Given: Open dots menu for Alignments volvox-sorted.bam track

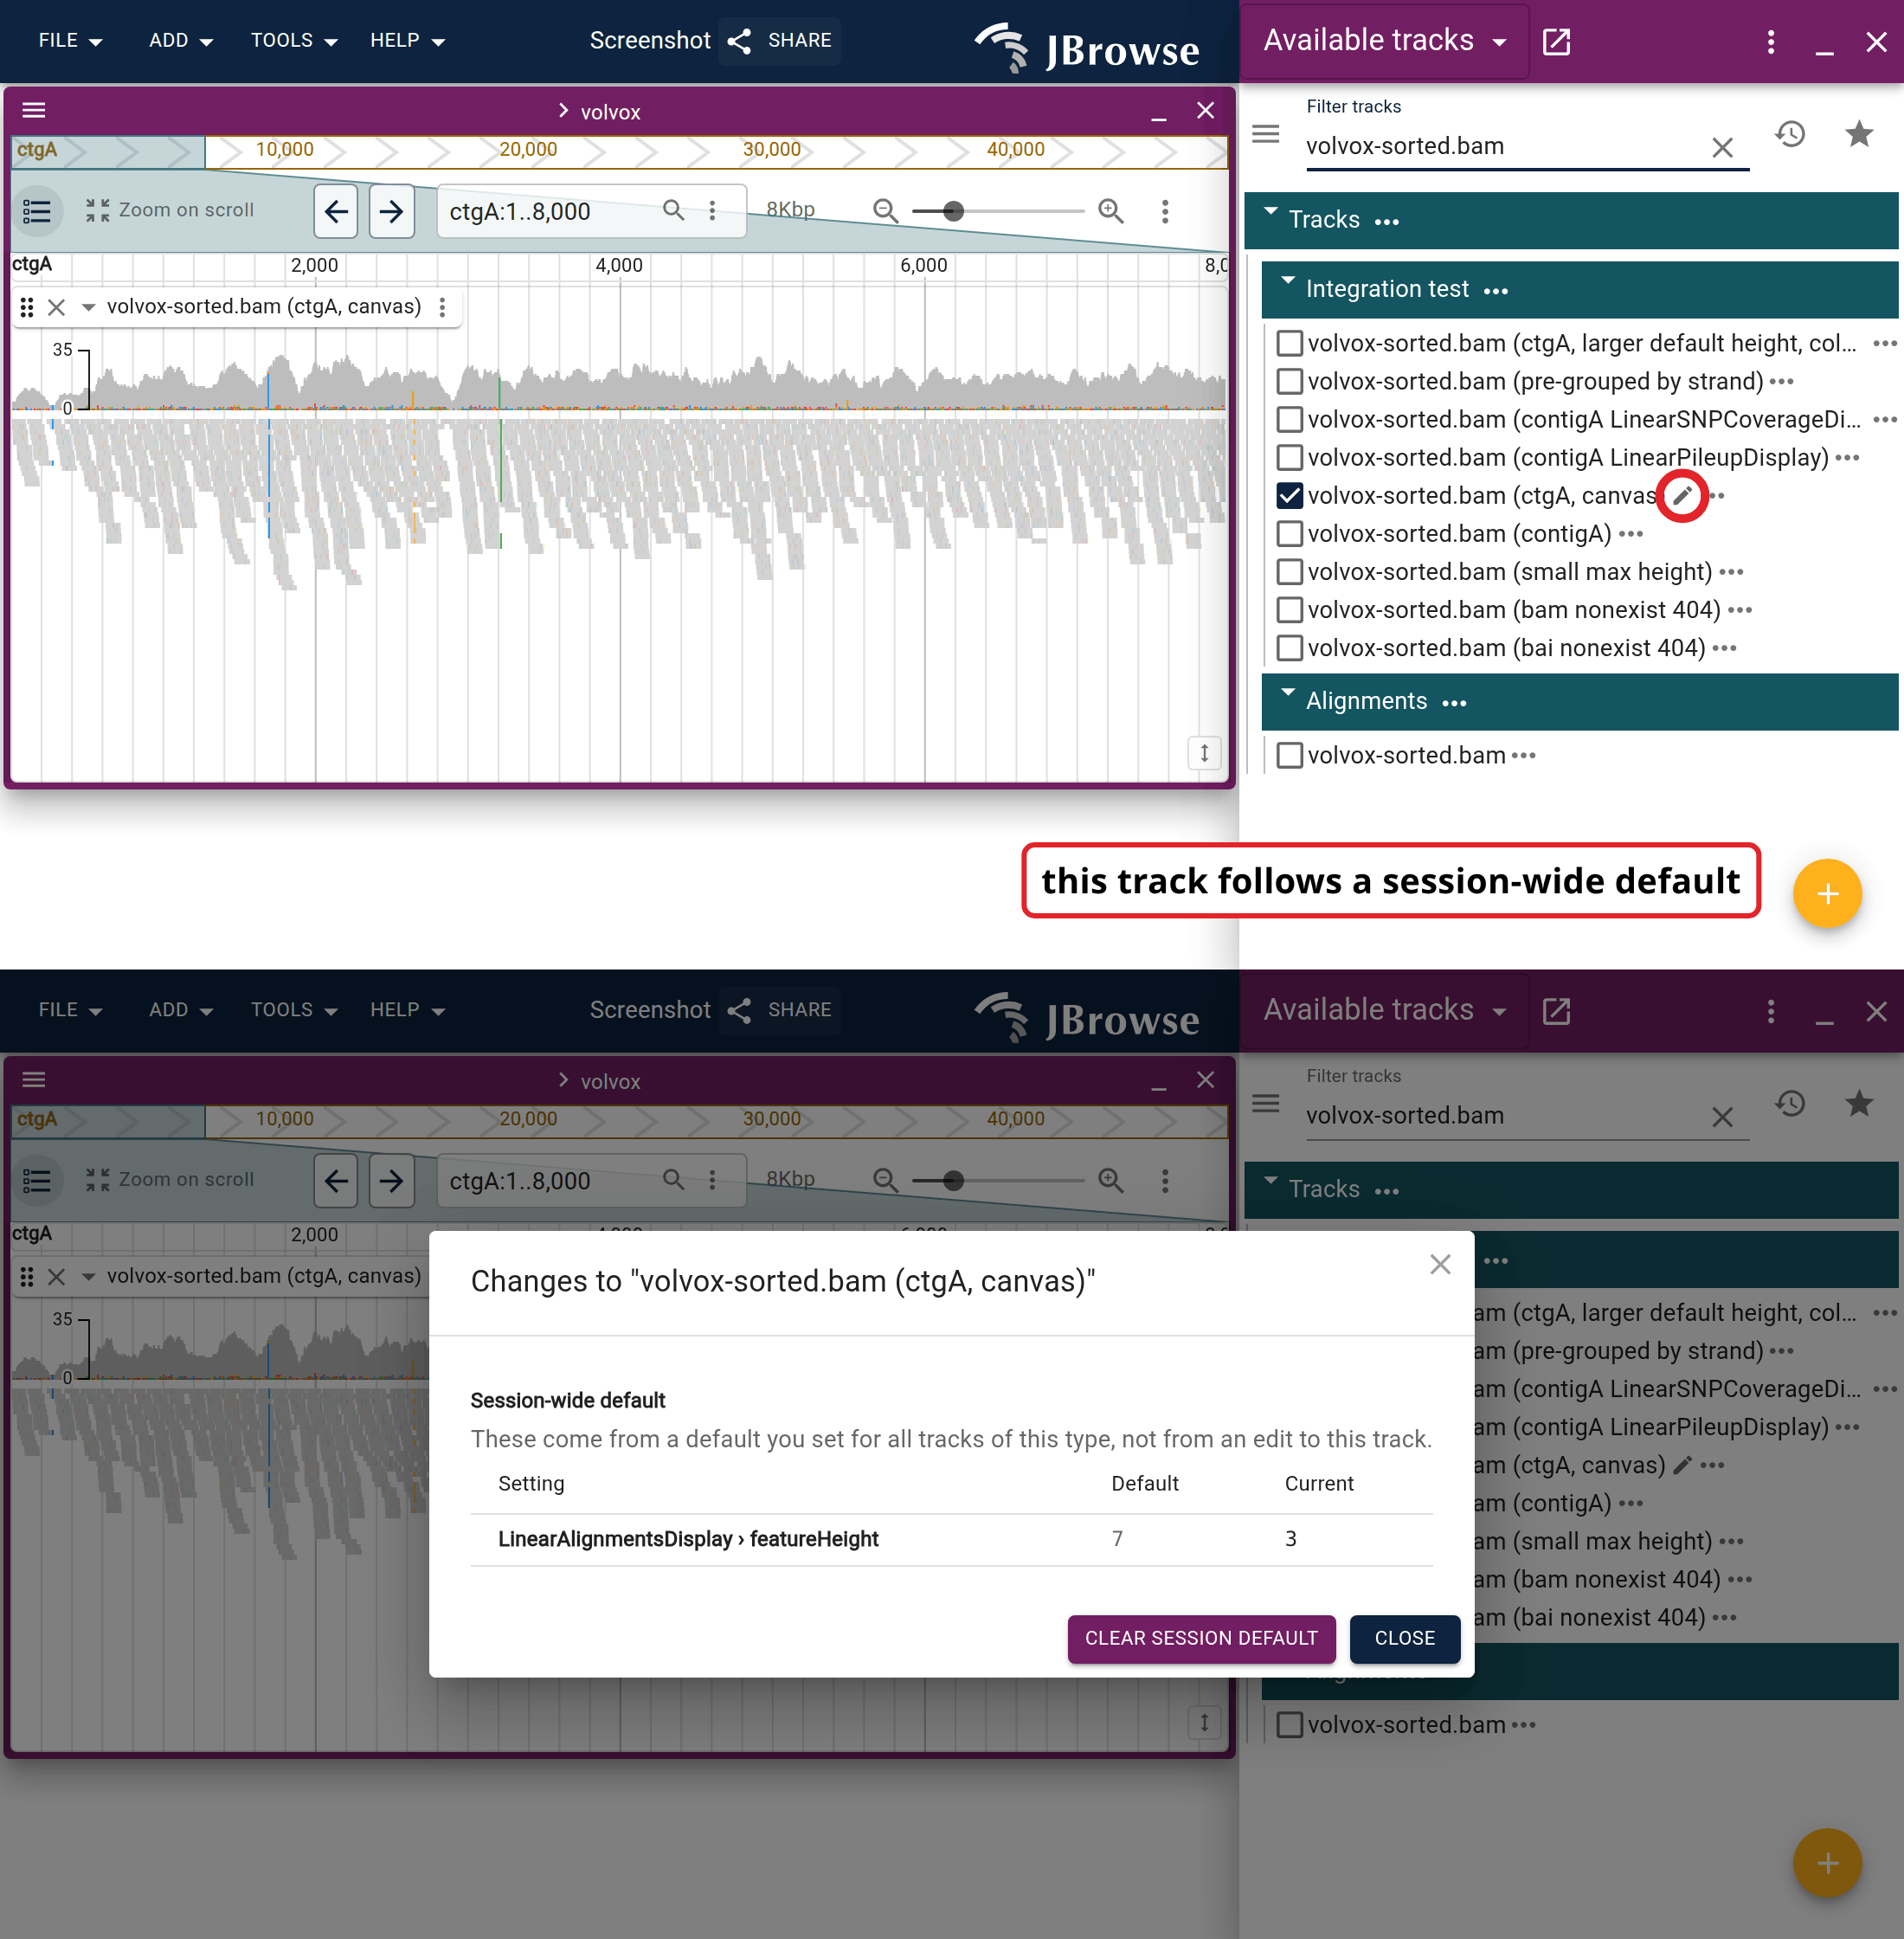Looking at the screenshot, I should coord(1523,755).
